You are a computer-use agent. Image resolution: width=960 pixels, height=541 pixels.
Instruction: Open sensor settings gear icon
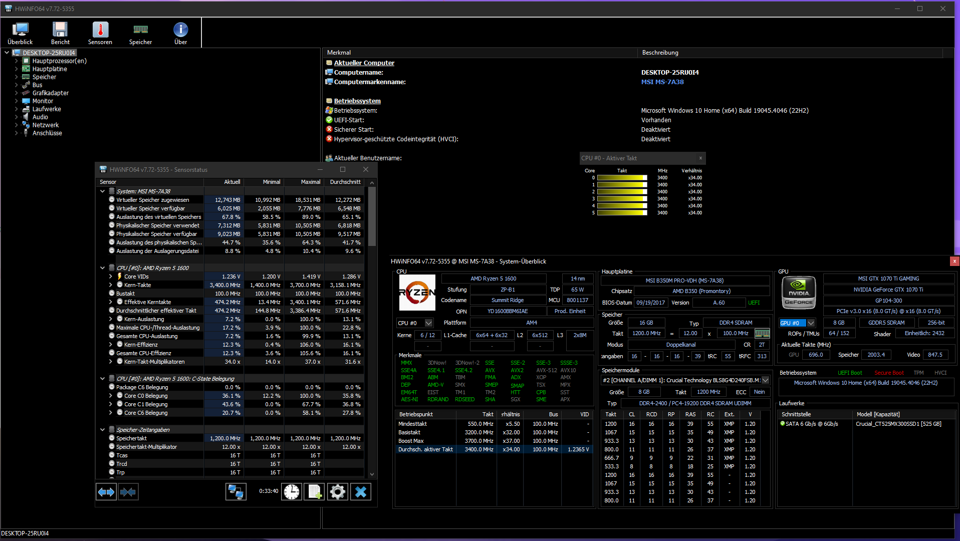point(338,492)
